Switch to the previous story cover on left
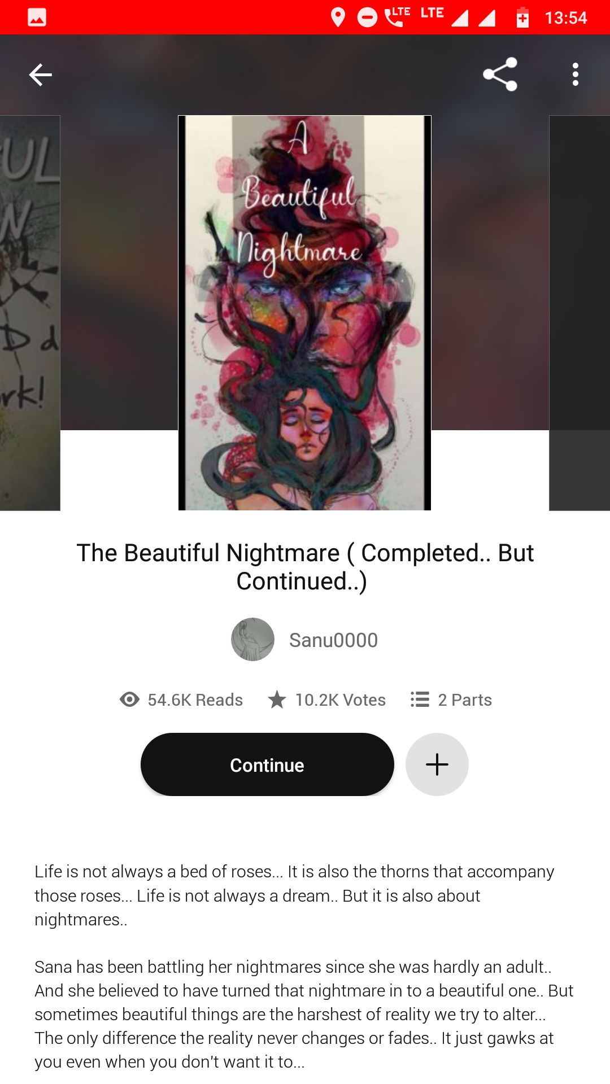The width and height of the screenshot is (610, 1084). [x=30, y=313]
